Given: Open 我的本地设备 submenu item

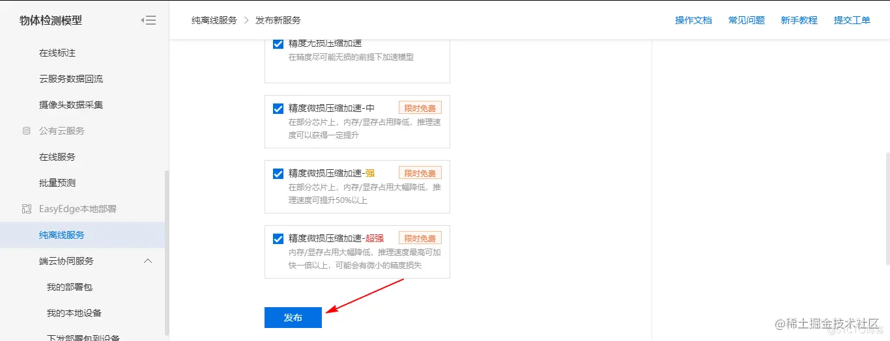Looking at the screenshot, I should (x=74, y=313).
